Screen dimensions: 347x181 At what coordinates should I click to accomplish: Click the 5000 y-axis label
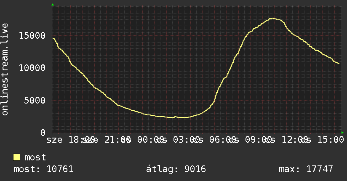click(x=35, y=101)
